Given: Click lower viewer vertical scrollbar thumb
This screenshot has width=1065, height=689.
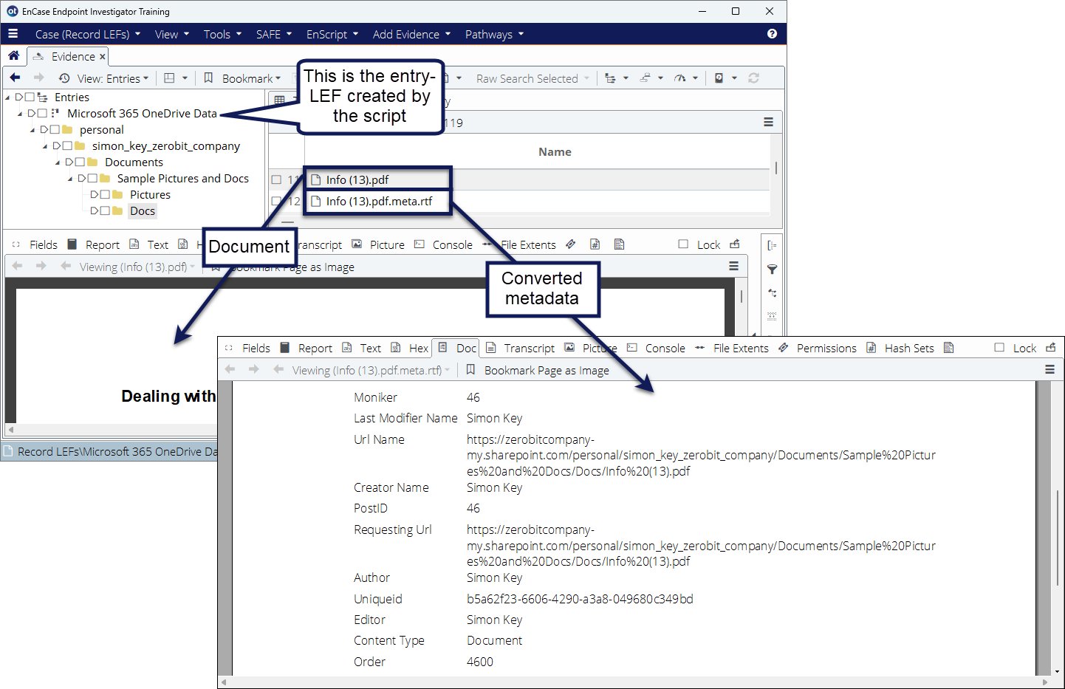Looking at the screenshot, I should [1058, 536].
